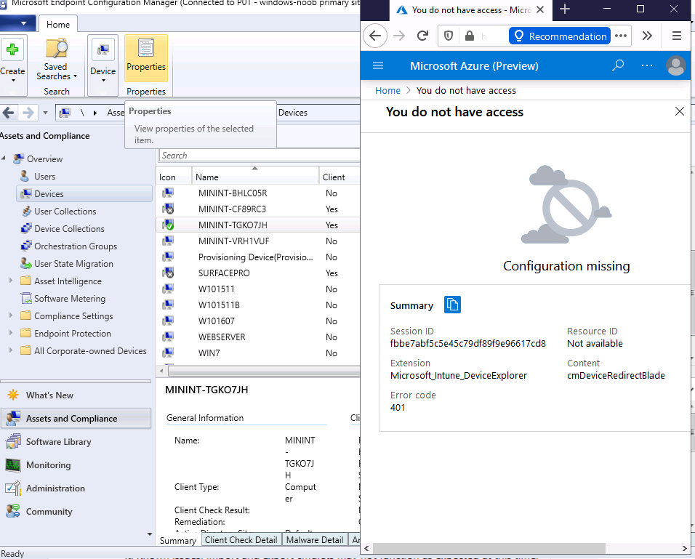This screenshot has height=559, width=695.
Task: Collapse the Overview tree node
Action: pyautogui.click(x=4, y=158)
